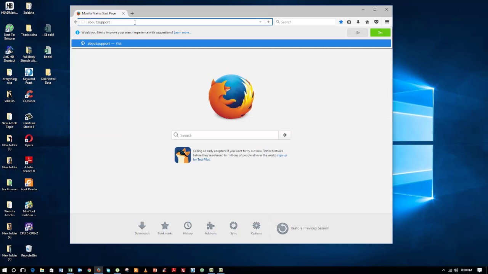
Task: Open the address bar history dropdown
Action: click(260, 22)
